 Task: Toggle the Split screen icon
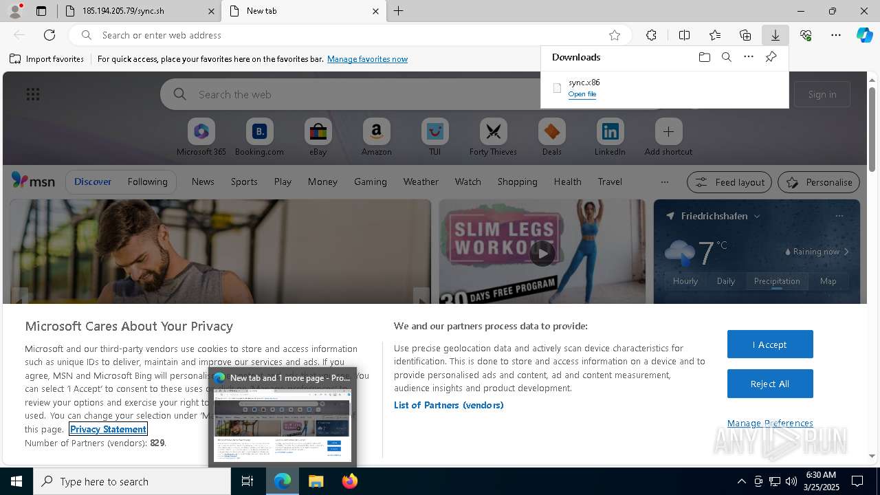coord(684,35)
